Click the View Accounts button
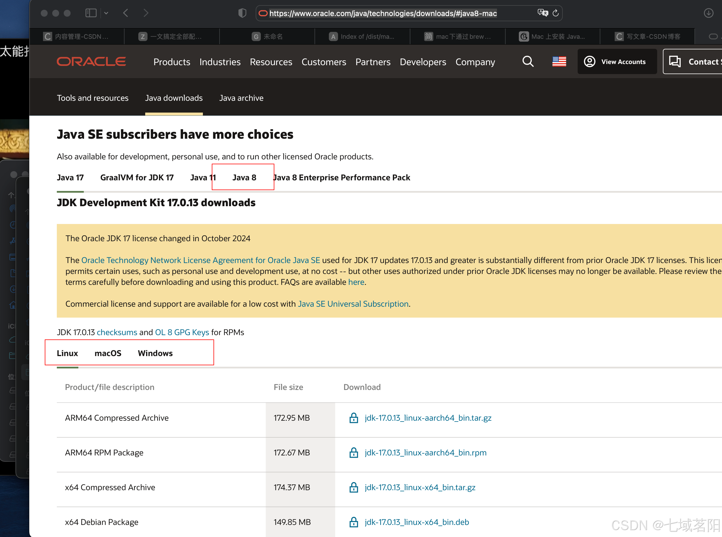722x537 pixels. pos(616,61)
